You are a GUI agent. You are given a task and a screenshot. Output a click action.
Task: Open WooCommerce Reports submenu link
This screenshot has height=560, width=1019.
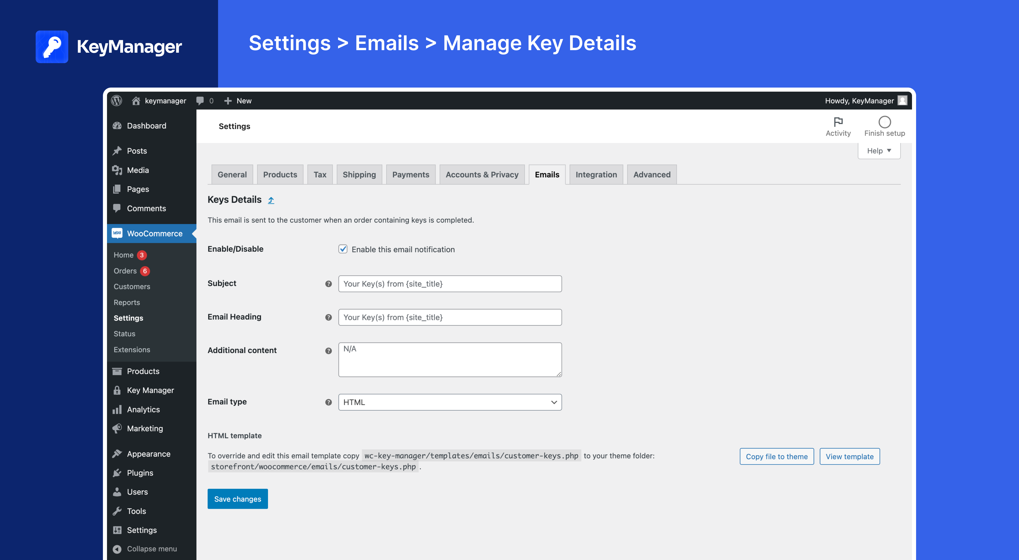pyautogui.click(x=127, y=302)
